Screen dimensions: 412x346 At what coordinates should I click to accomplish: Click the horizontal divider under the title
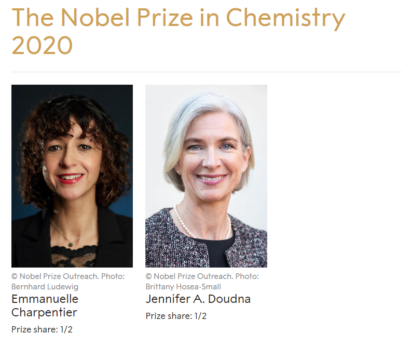[x=206, y=72]
